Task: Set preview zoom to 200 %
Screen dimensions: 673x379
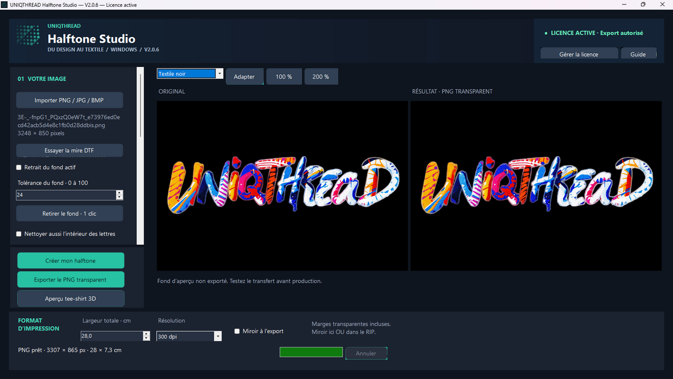Action: pyautogui.click(x=321, y=77)
